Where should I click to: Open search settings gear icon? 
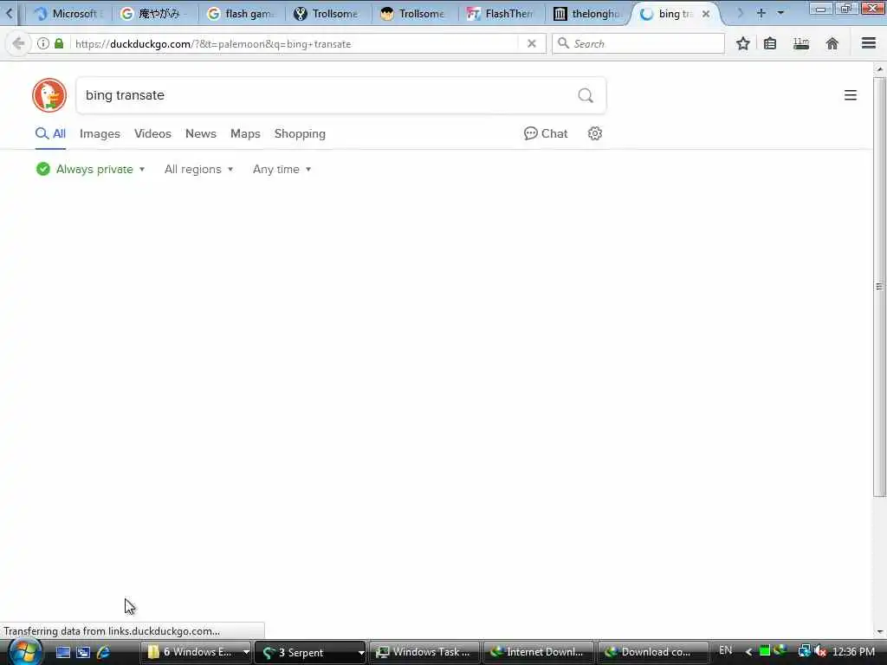coord(594,133)
